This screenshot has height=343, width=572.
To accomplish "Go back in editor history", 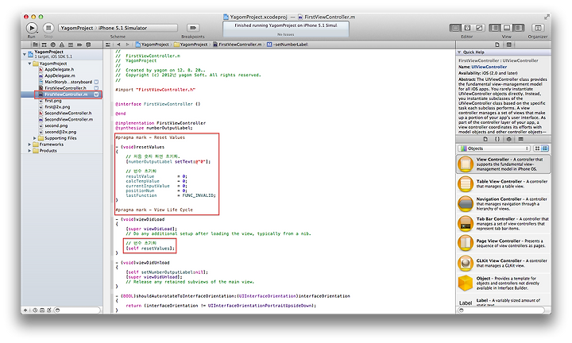I will pos(118,44).
